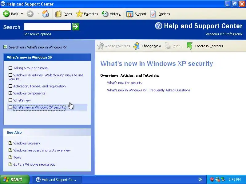Click the box icon beside Activation, license
The height and width of the screenshot is (184, 246).
(x=10, y=86)
